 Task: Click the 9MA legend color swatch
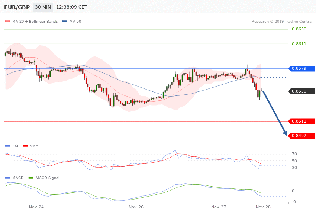click(25, 146)
